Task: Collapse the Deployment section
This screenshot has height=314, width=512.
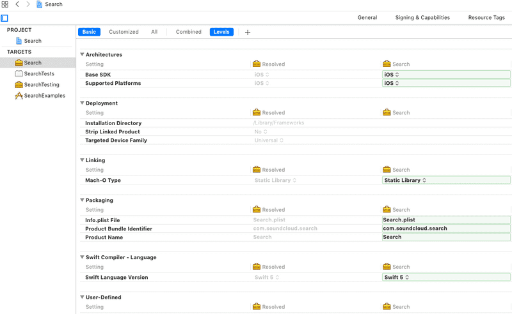Action: tap(83, 103)
